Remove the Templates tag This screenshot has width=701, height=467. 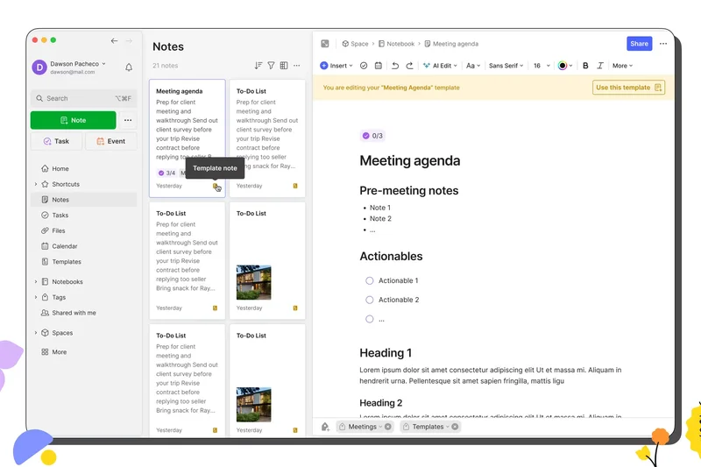[x=455, y=427]
